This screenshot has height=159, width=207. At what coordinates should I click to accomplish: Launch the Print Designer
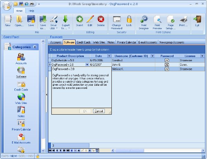[144, 22]
